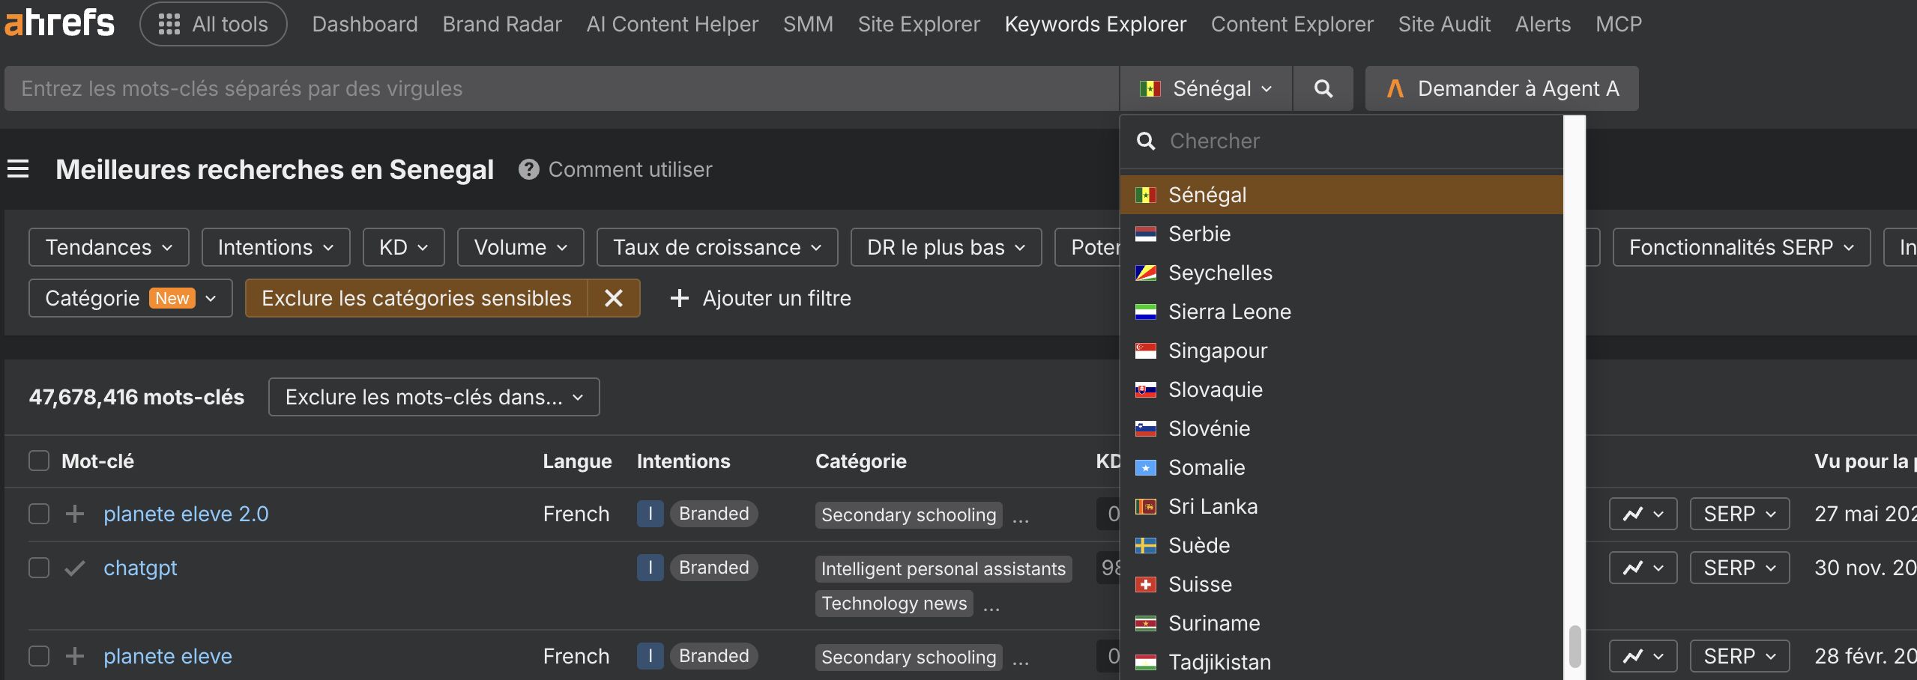Open trend chart for planete eleve 2.0
This screenshot has height=680, width=1917.
coord(1643,514)
